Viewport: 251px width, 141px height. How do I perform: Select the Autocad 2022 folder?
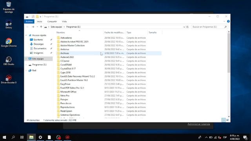tap(67, 57)
